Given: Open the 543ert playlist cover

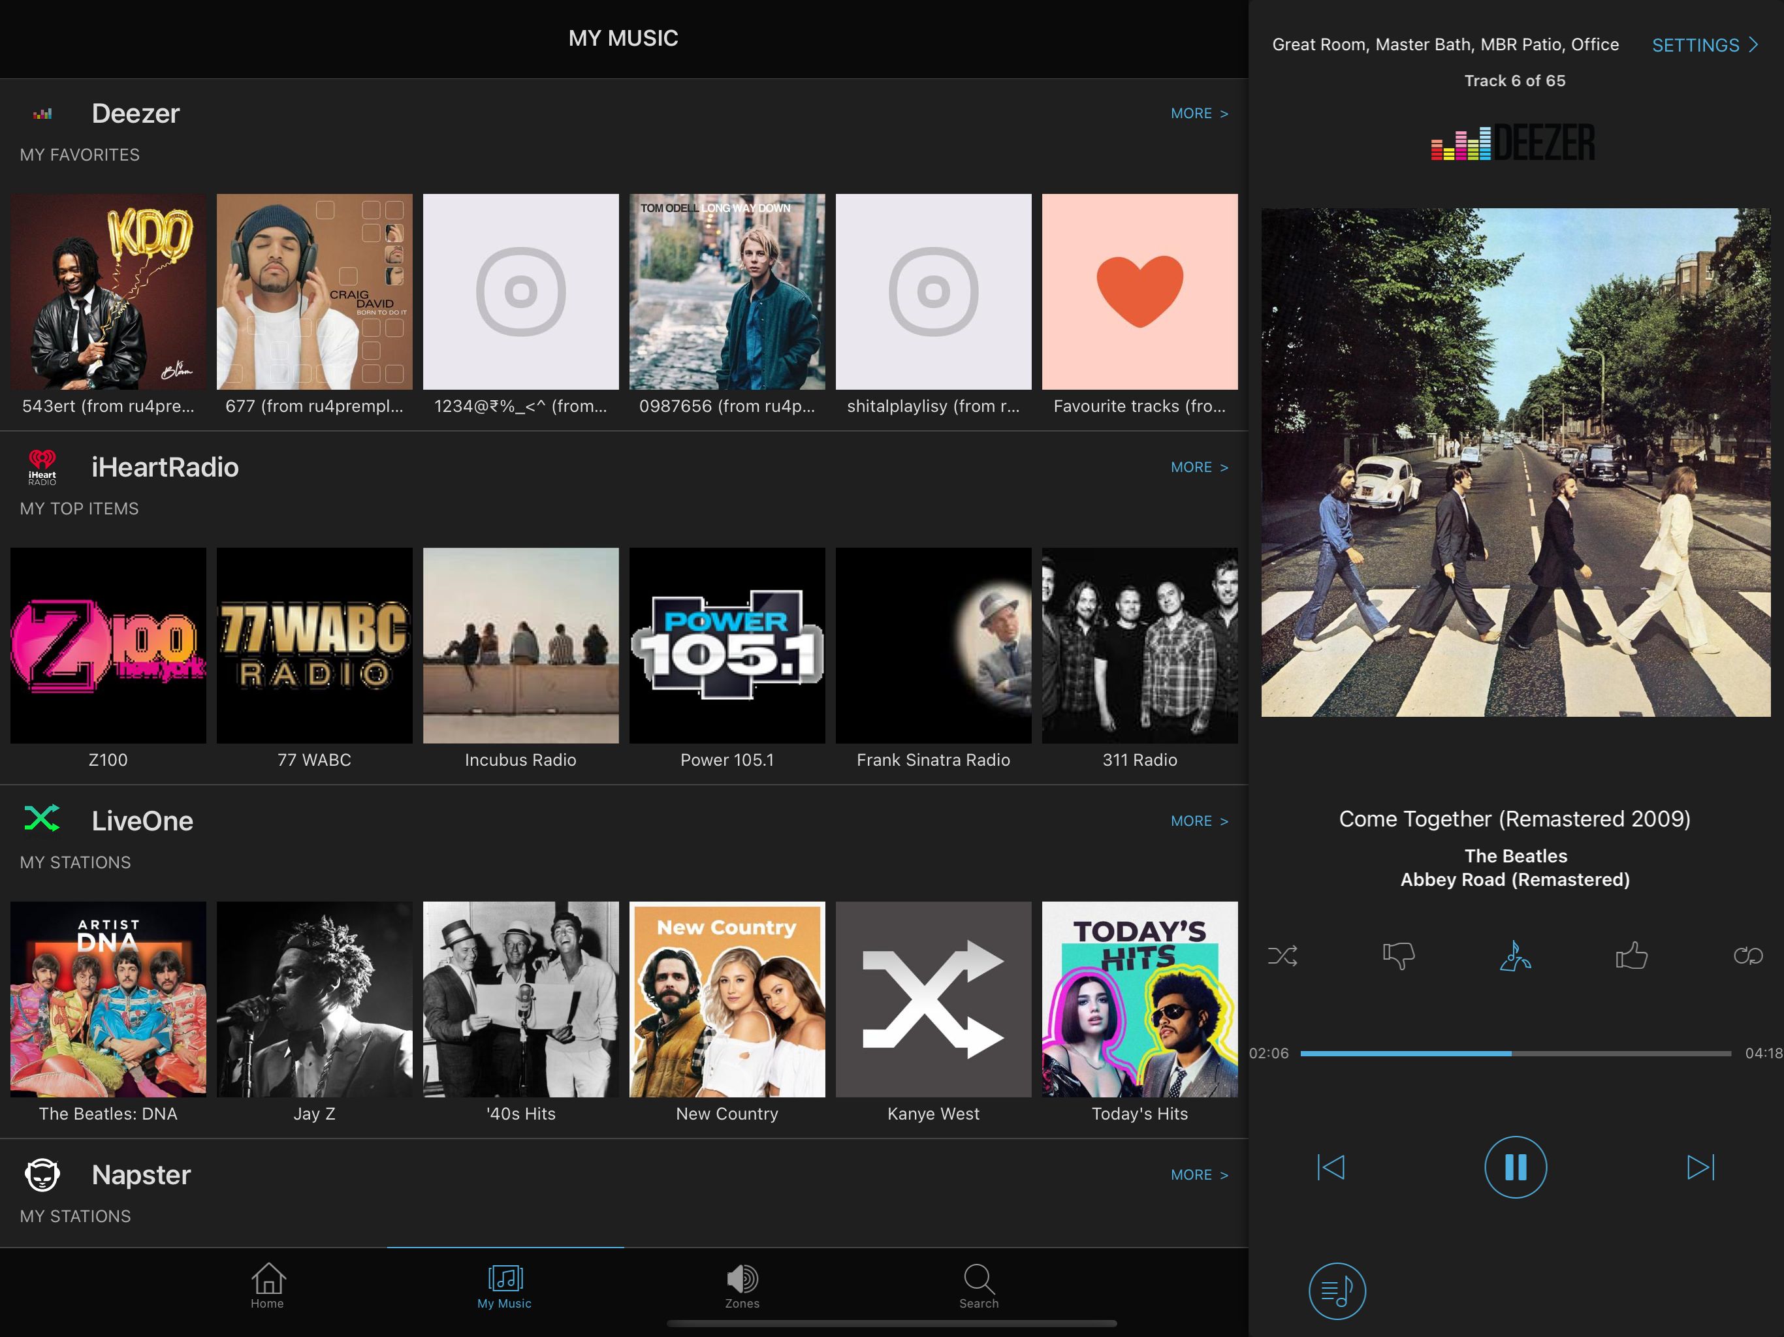Looking at the screenshot, I should [108, 292].
